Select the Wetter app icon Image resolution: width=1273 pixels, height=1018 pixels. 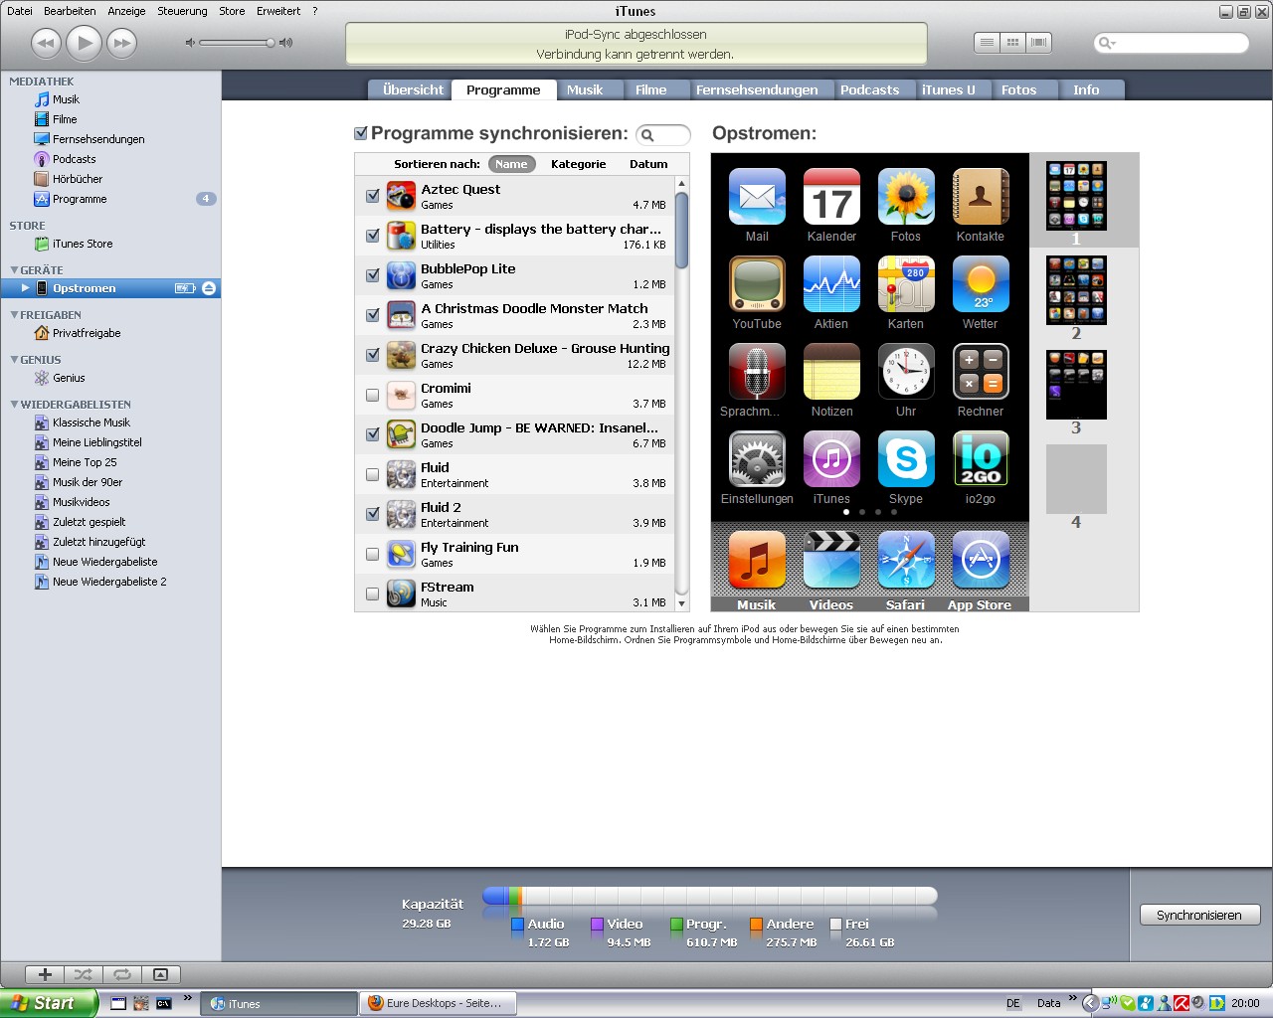pyautogui.click(x=981, y=284)
